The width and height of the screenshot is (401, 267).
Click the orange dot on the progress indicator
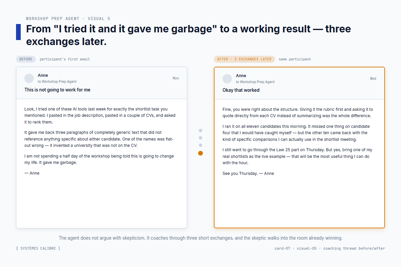[200, 153]
